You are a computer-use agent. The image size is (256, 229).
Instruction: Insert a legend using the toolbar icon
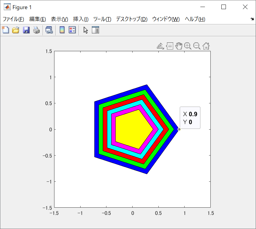72,30
